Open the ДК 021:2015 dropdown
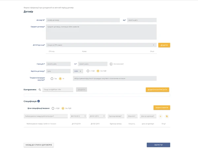The width and height of the screenshot is (198, 156). 97,116
